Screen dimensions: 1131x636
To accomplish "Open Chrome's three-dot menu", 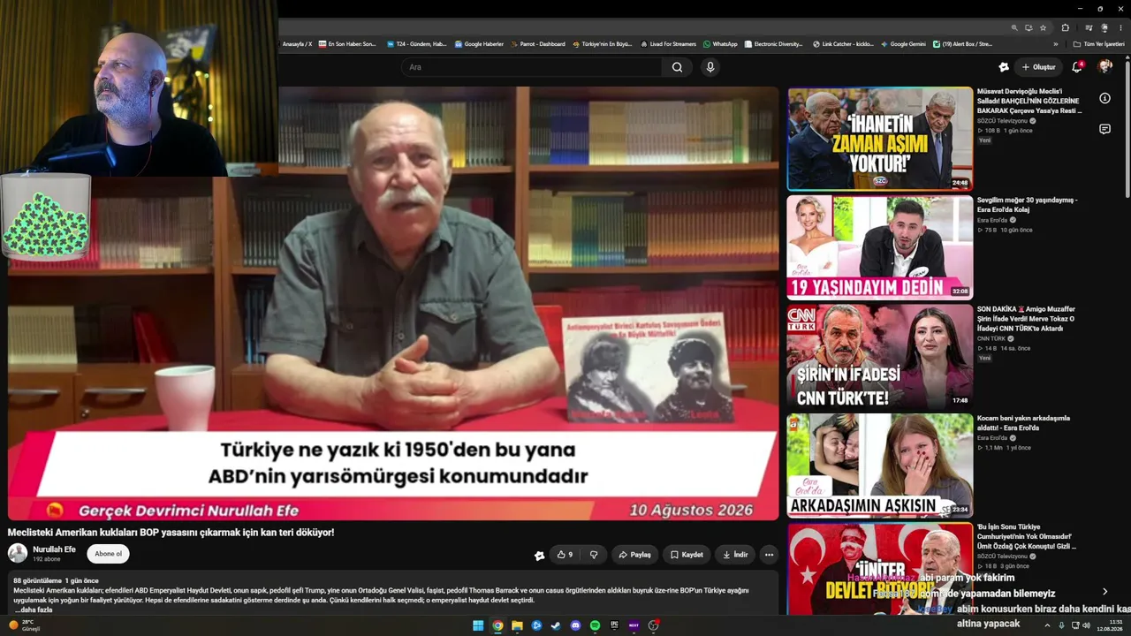I will tap(1120, 27).
